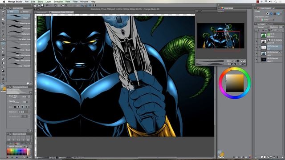Select the G-pen sub tool

click(19, 17)
